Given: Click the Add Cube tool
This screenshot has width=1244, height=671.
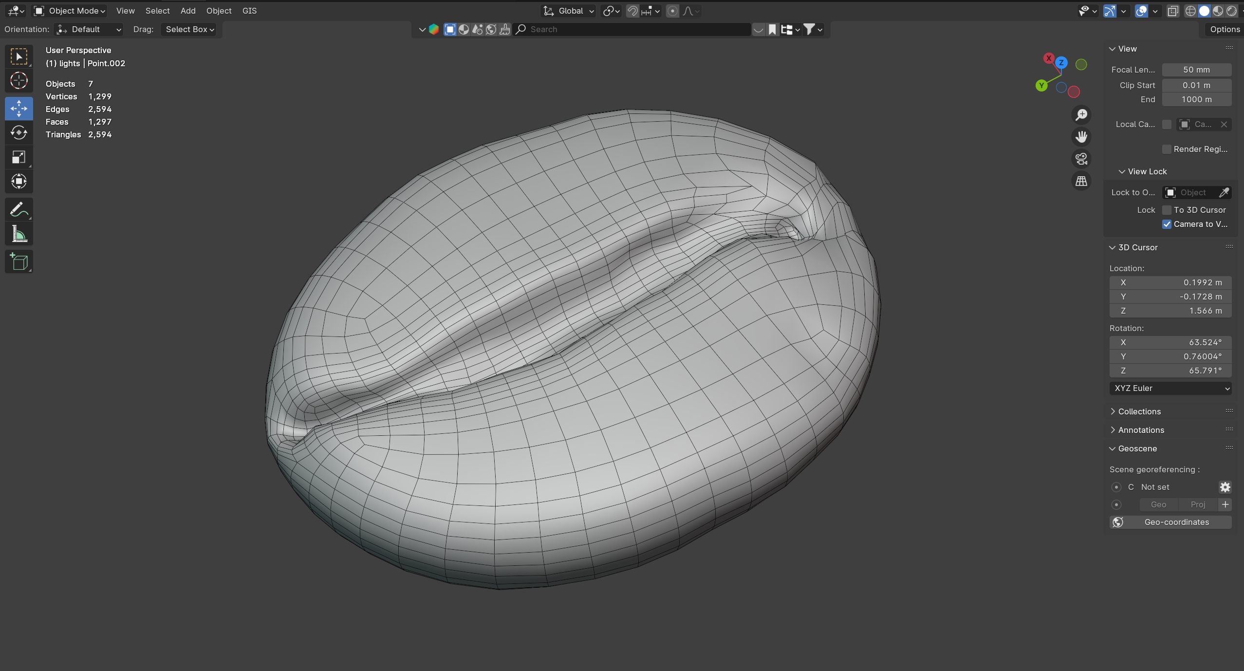Looking at the screenshot, I should coord(19,261).
